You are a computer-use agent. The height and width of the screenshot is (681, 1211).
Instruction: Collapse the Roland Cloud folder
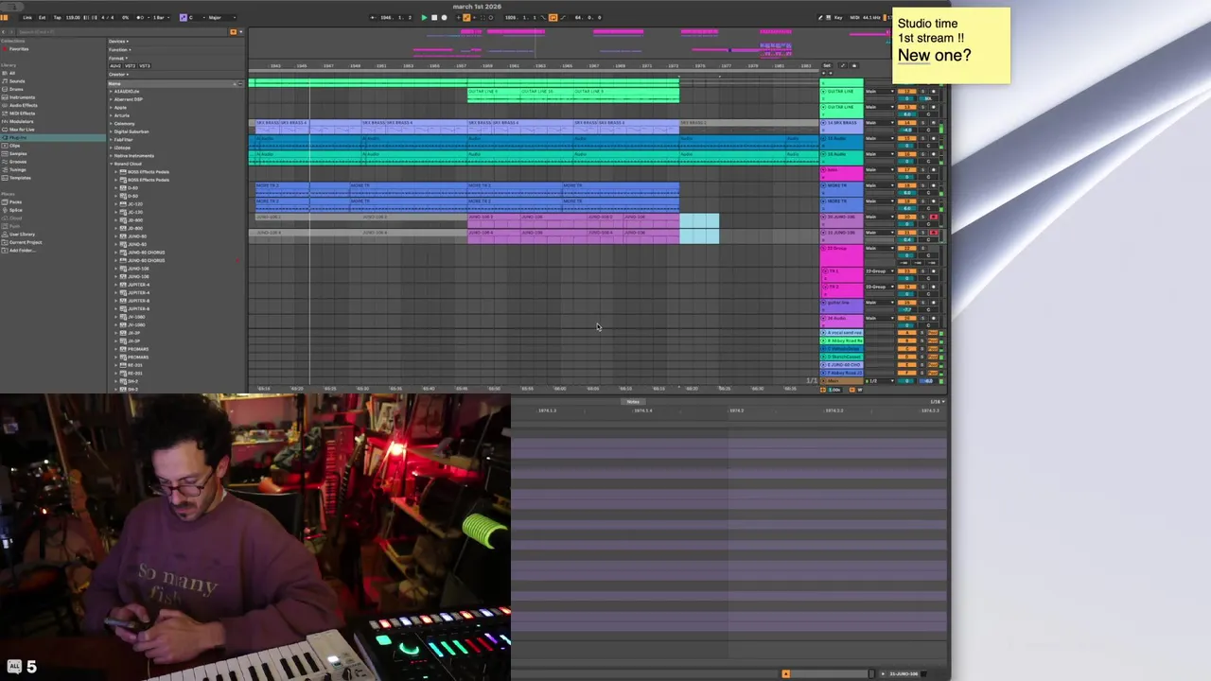click(112, 164)
